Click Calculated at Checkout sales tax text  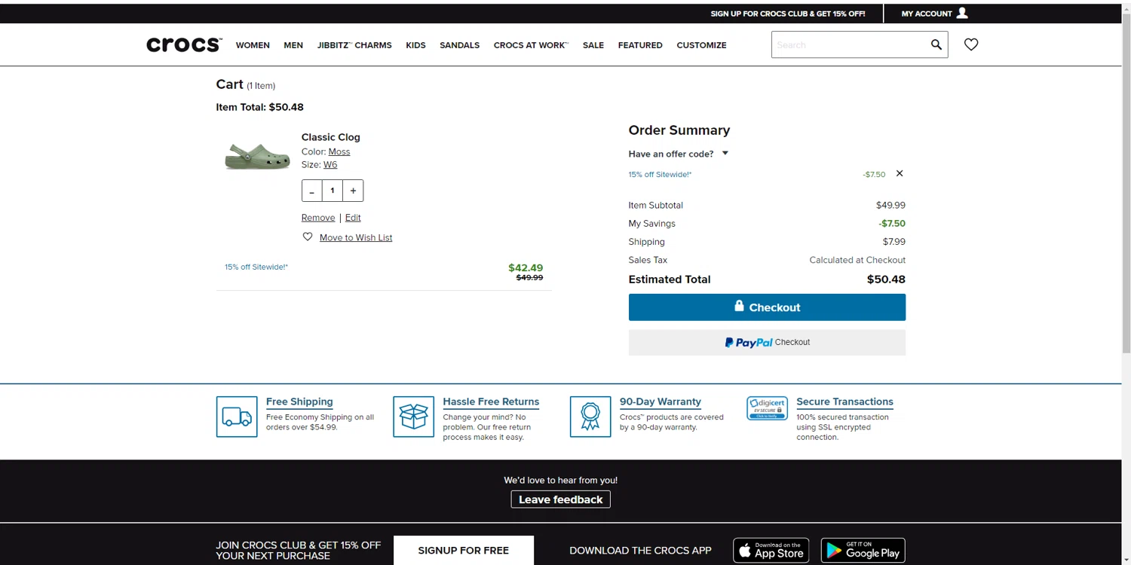pos(857,260)
